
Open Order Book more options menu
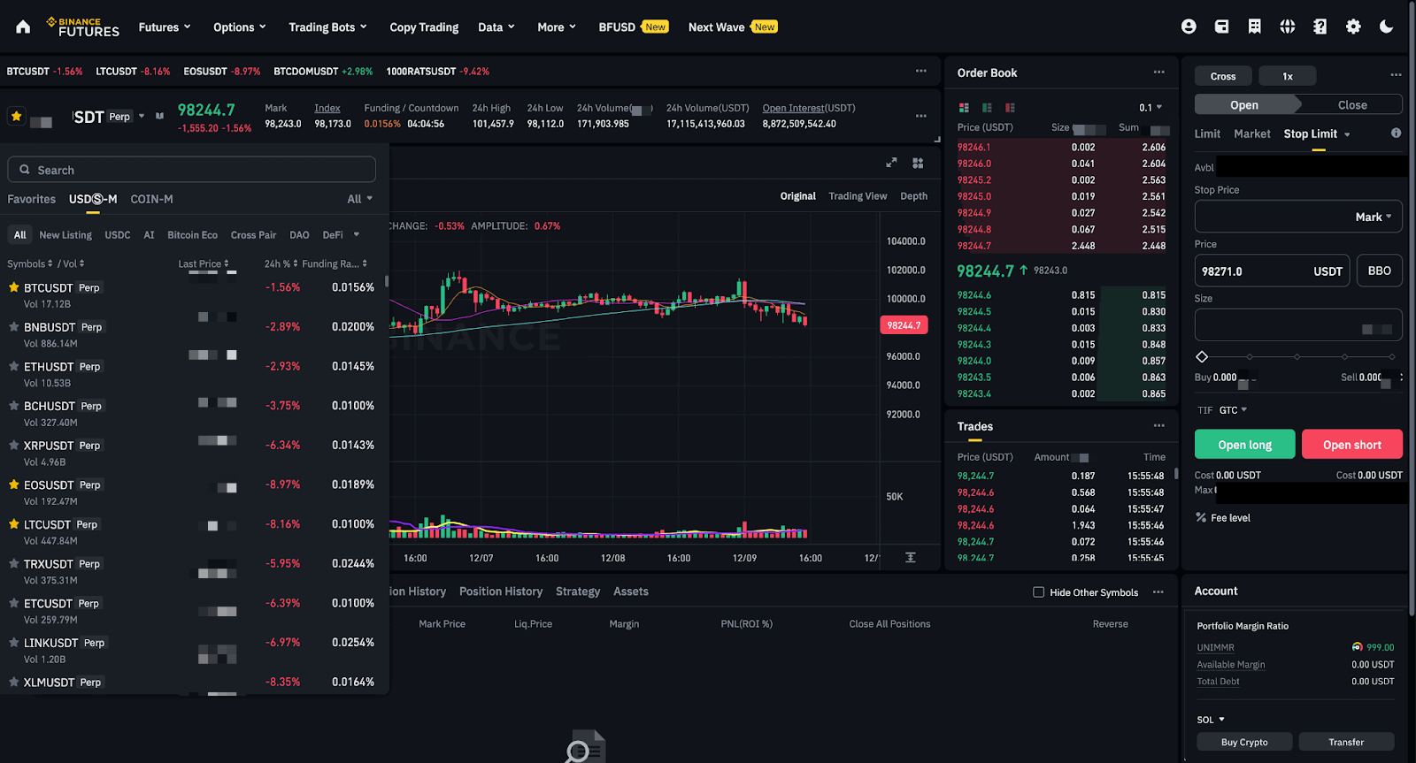(x=1158, y=72)
